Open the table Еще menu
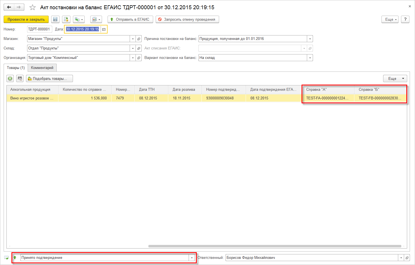 tap(395, 78)
